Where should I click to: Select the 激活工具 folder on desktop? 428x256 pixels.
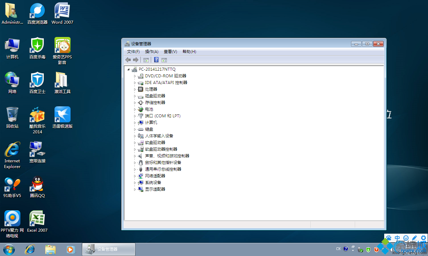[63, 83]
